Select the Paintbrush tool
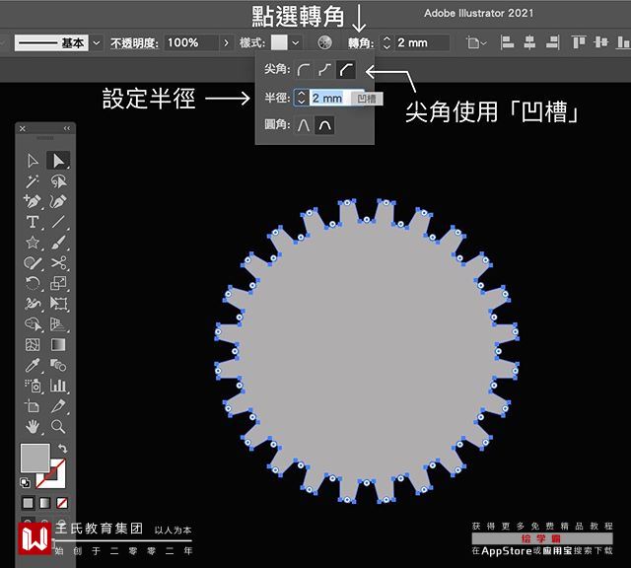This screenshot has height=568, width=631. pos(58,243)
